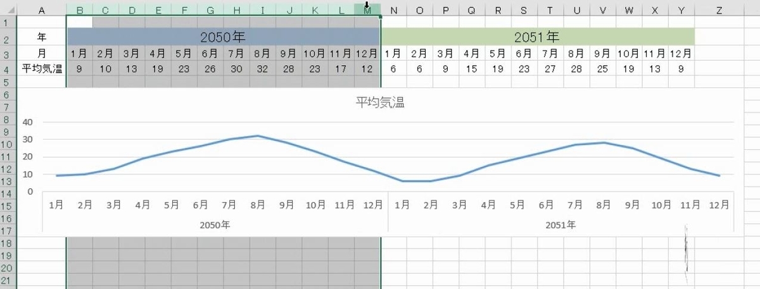Viewport: 760px width, 289px height.
Task: Select cell Y3 containing 12月 under 2051年
Action: [681, 53]
